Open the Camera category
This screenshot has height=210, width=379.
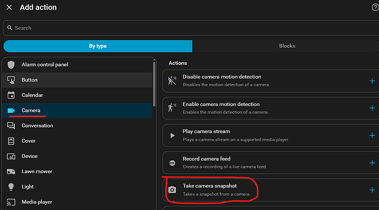[77, 111]
